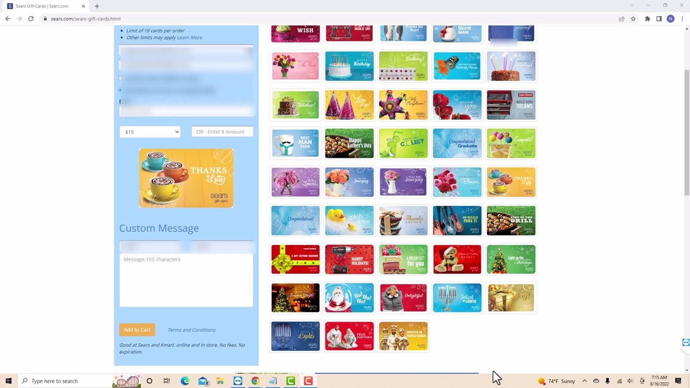The width and height of the screenshot is (690, 388).
Task: Click the sears.com address bar
Action: 323,18
